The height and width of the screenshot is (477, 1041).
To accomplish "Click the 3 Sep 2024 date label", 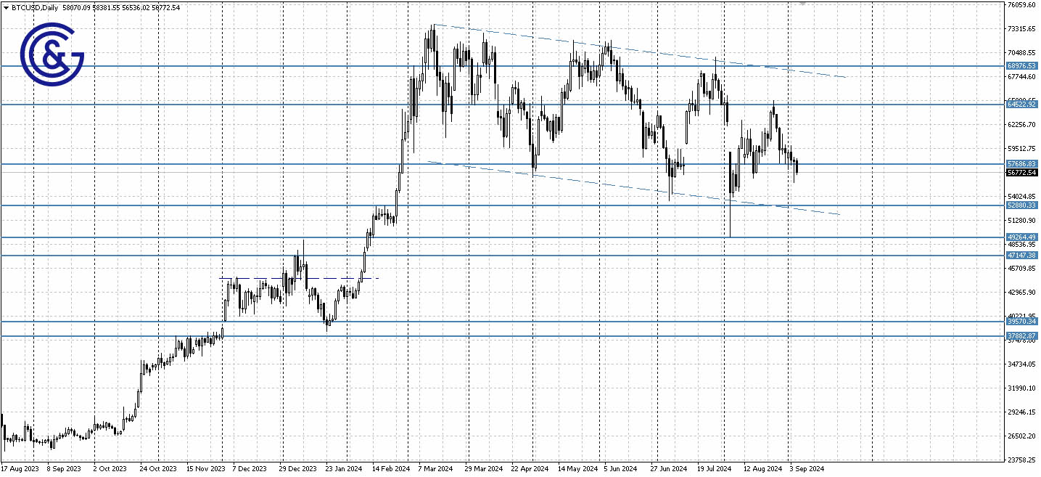I will (805, 468).
